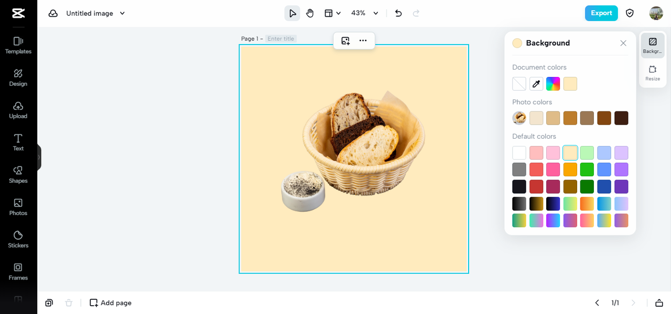Click the cloud save status icon
Image resolution: width=671 pixels, height=314 pixels.
click(53, 13)
